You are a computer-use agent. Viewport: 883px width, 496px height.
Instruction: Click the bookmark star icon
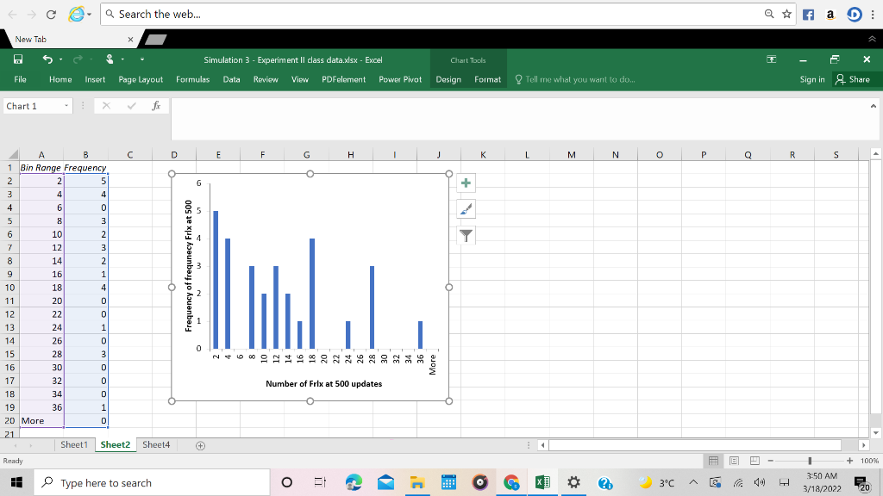786,14
